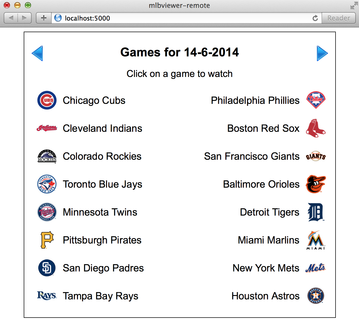Click the Toronto Blue Jays logo
Image resolution: width=359 pixels, height=321 pixels.
coord(47,184)
